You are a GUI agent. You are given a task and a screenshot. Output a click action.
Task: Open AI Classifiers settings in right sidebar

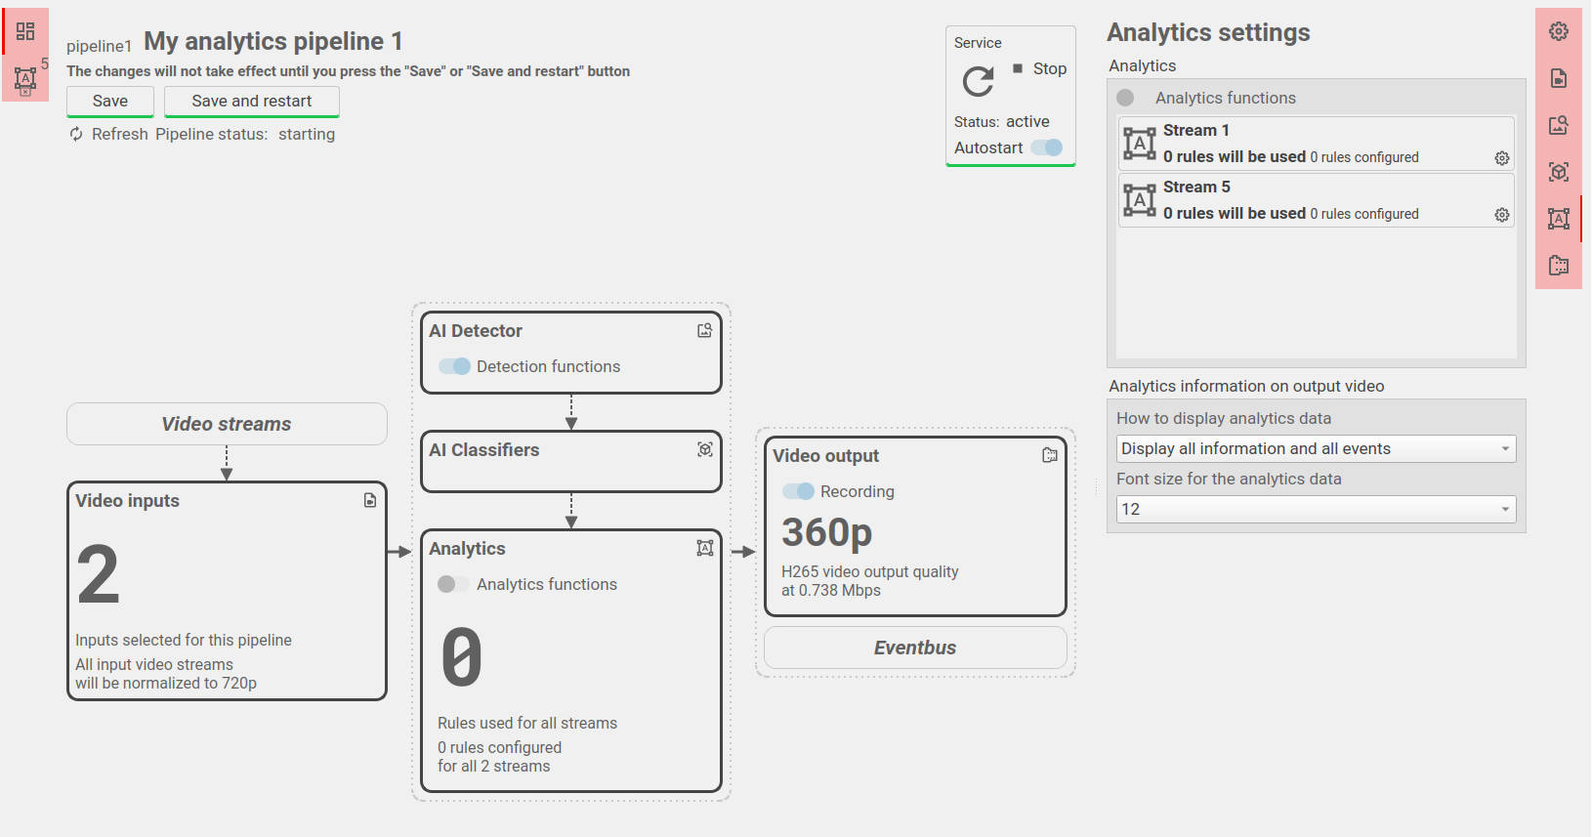(x=1559, y=172)
